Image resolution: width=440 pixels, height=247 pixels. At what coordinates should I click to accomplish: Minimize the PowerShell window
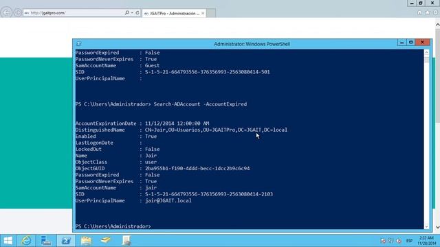(x=401, y=43)
